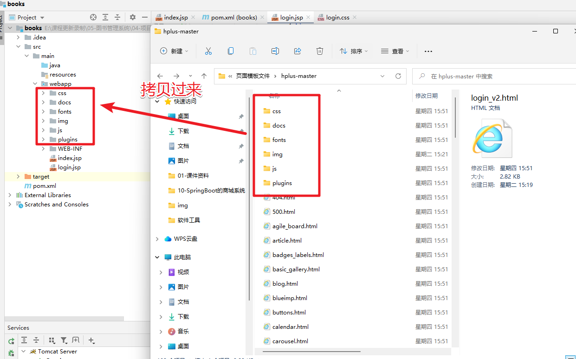This screenshot has width=576, height=359.
Task: Select the fonts folder in Explorer file list
Action: pos(279,140)
